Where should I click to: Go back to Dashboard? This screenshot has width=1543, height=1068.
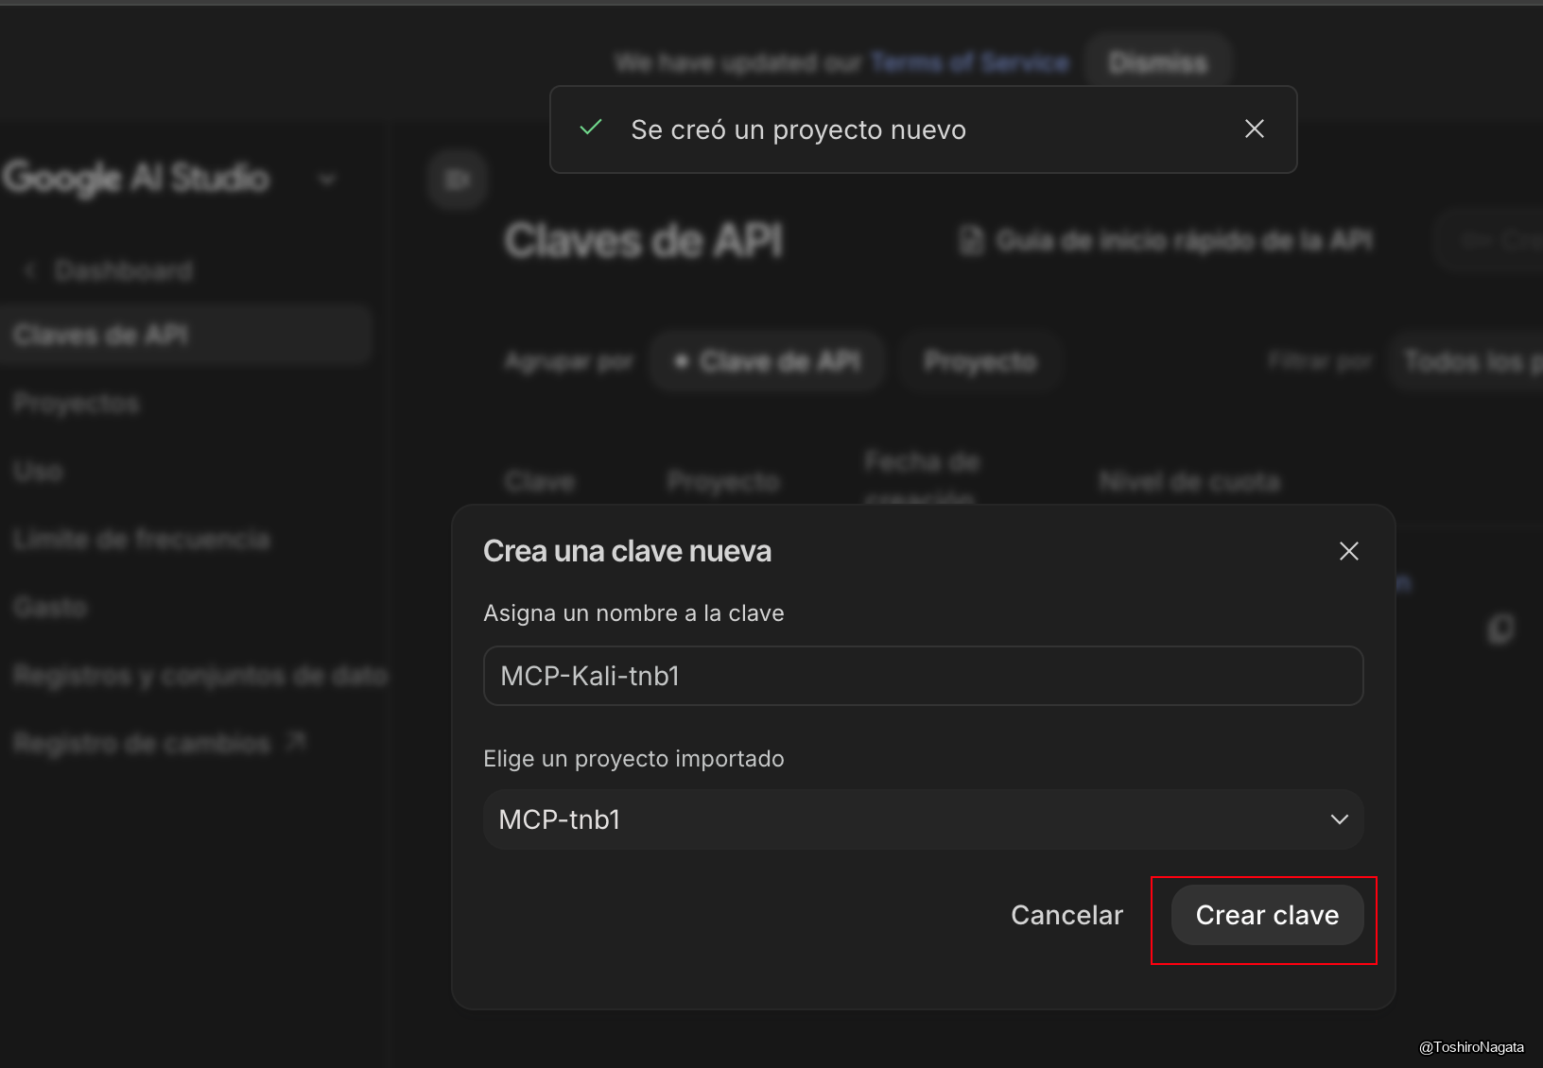(x=123, y=271)
